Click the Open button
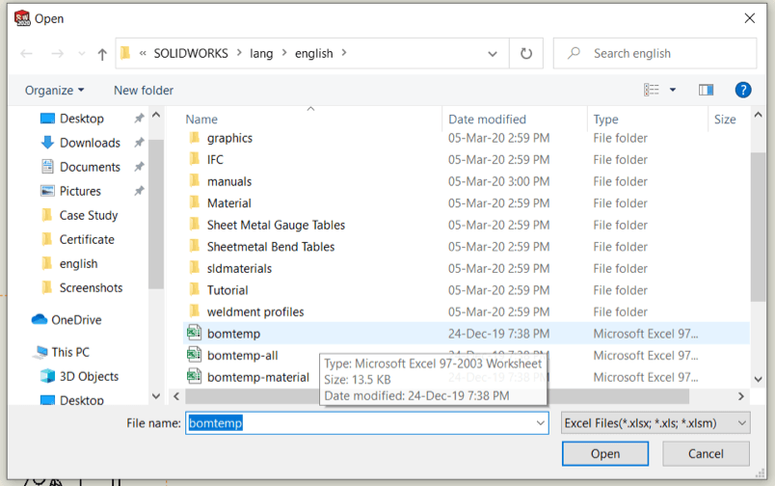775x486 pixels. tap(605, 454)
